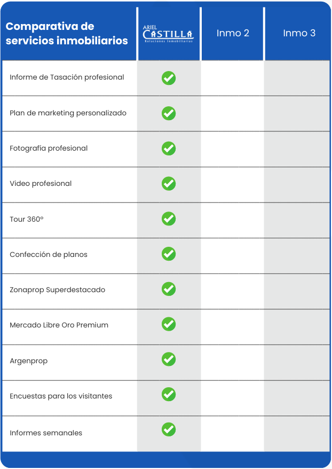Click checkmark for Encuestas para los visitantes
Image resolution: width=332 pixels, height=469 pixels.
[x=169, y=395]
